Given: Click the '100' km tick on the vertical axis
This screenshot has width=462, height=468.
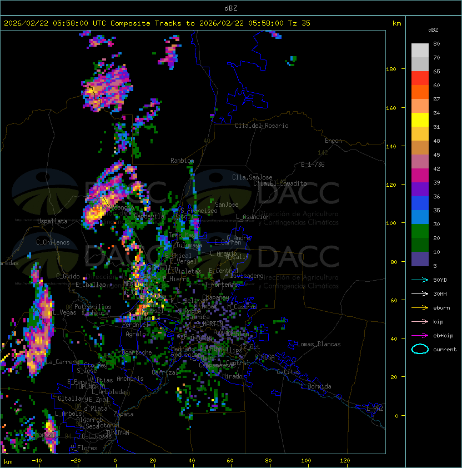Looking at the screenshot, I should 391,223.
